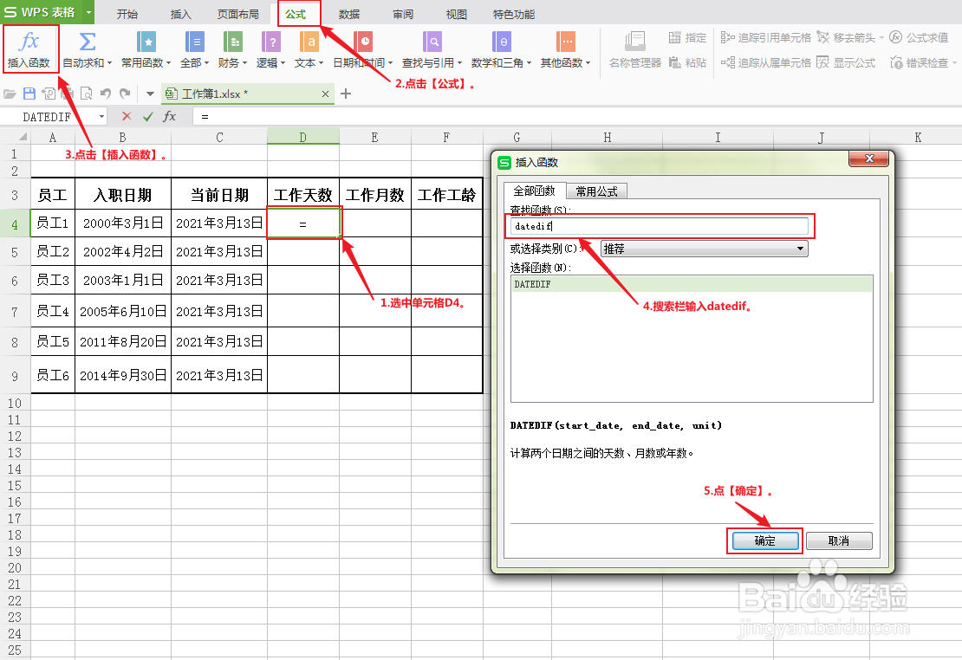Switch to the 开始 ribbon tab
The width and height of the screenshot is (962, 660).
pos(127,14)
